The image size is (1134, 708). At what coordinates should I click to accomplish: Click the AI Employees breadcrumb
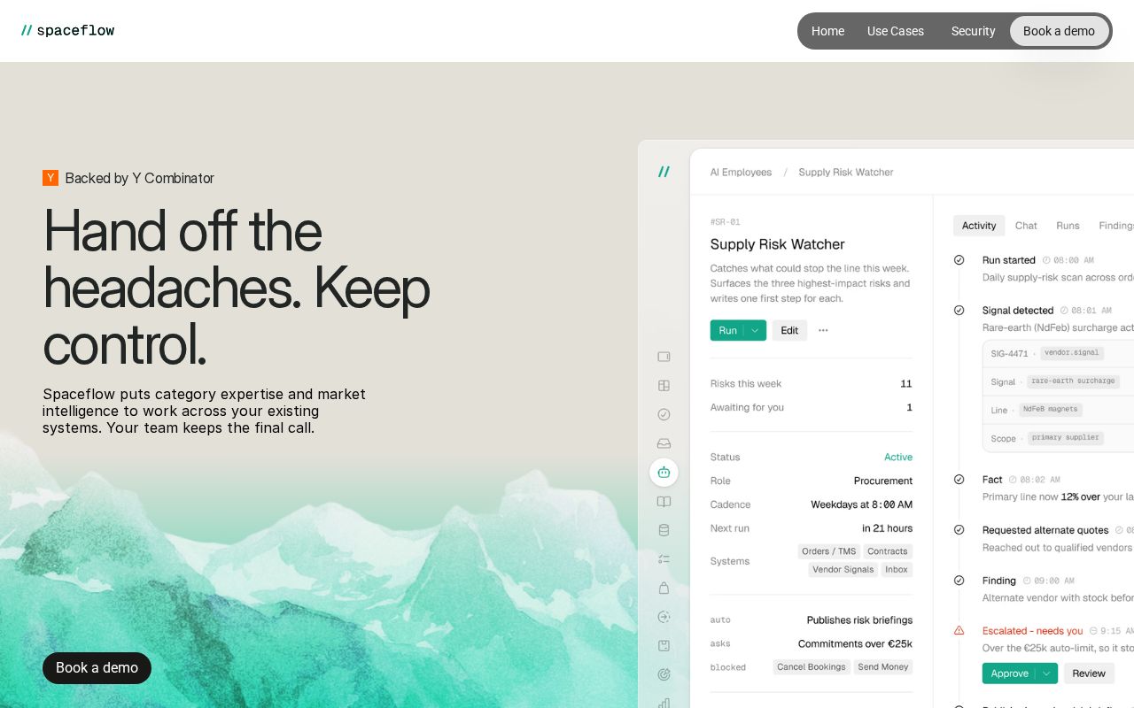pyautogui.click(x=741, y=173)
